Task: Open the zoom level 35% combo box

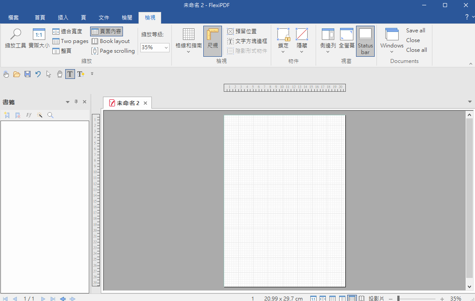Action: pyautogui.click(x=155, y=47)
